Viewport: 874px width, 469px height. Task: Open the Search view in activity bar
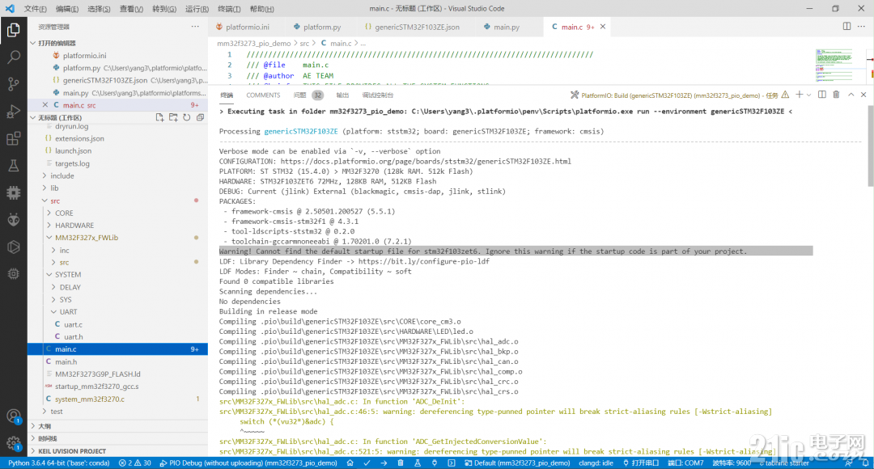coord(14,57)
